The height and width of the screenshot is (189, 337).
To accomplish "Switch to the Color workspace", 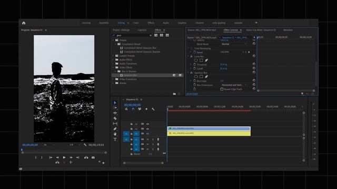I will pos(136,23).
